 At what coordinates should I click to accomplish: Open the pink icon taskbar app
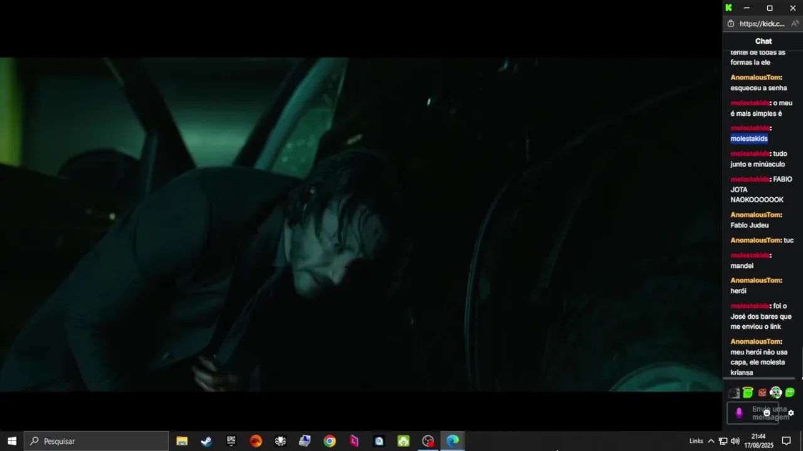[x=354, y=441]
